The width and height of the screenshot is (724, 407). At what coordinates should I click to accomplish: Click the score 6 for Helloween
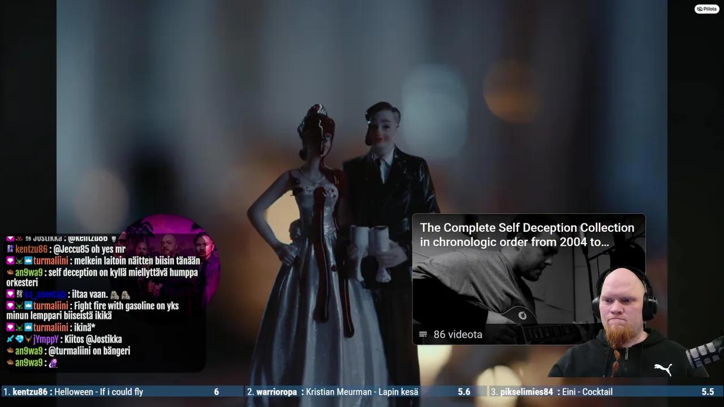click(x=216, y=392)
